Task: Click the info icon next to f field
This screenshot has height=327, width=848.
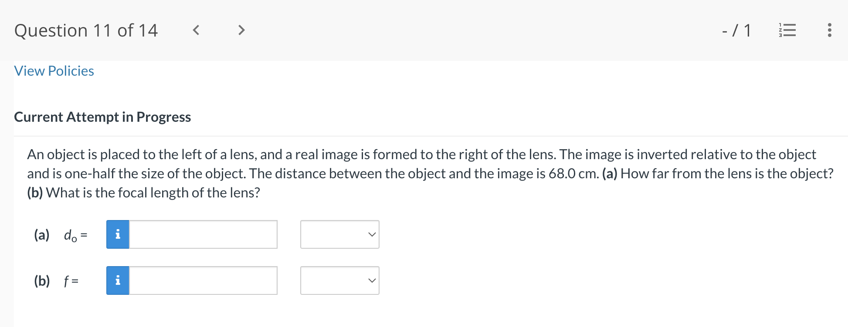Action: 117,280
